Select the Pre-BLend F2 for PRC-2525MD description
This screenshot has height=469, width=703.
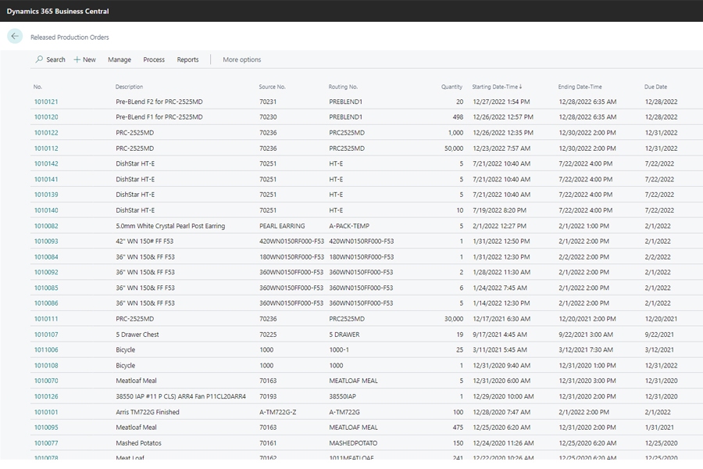(159, 102)
